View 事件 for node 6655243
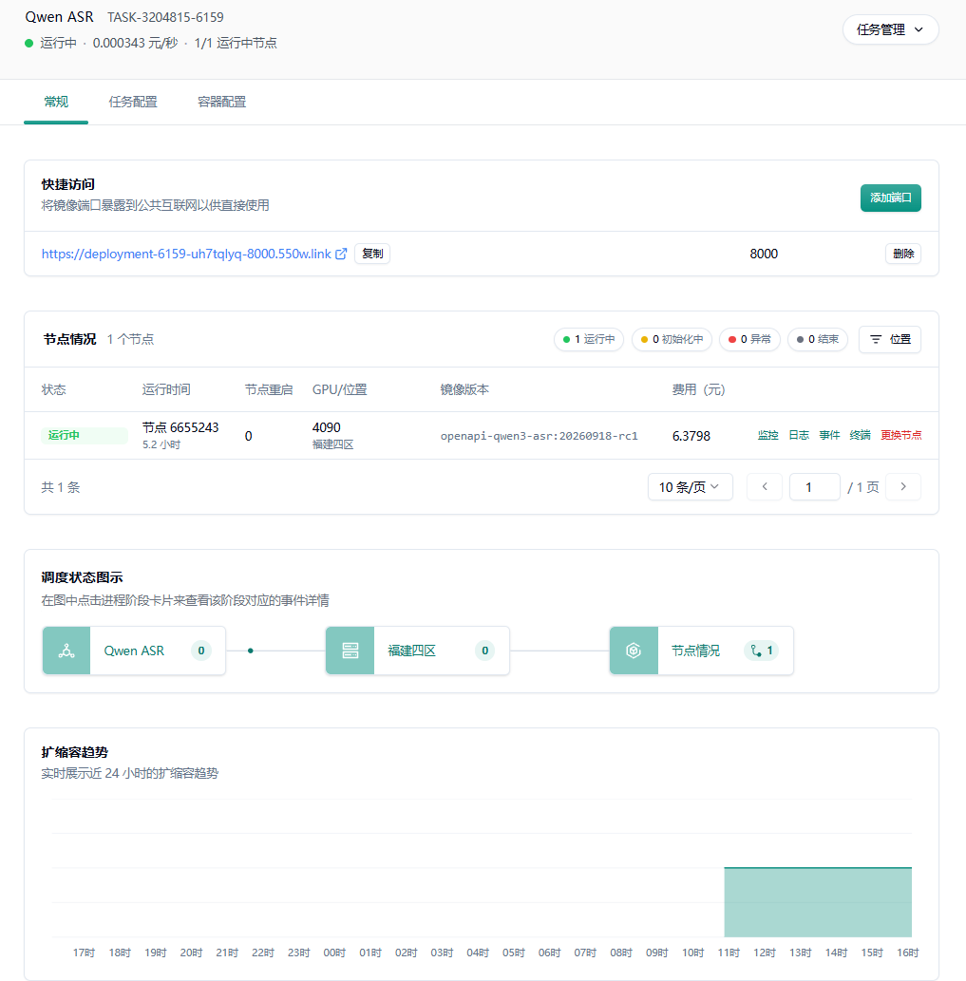This screenshot has width=966, height=981. (x=829, y=436)
